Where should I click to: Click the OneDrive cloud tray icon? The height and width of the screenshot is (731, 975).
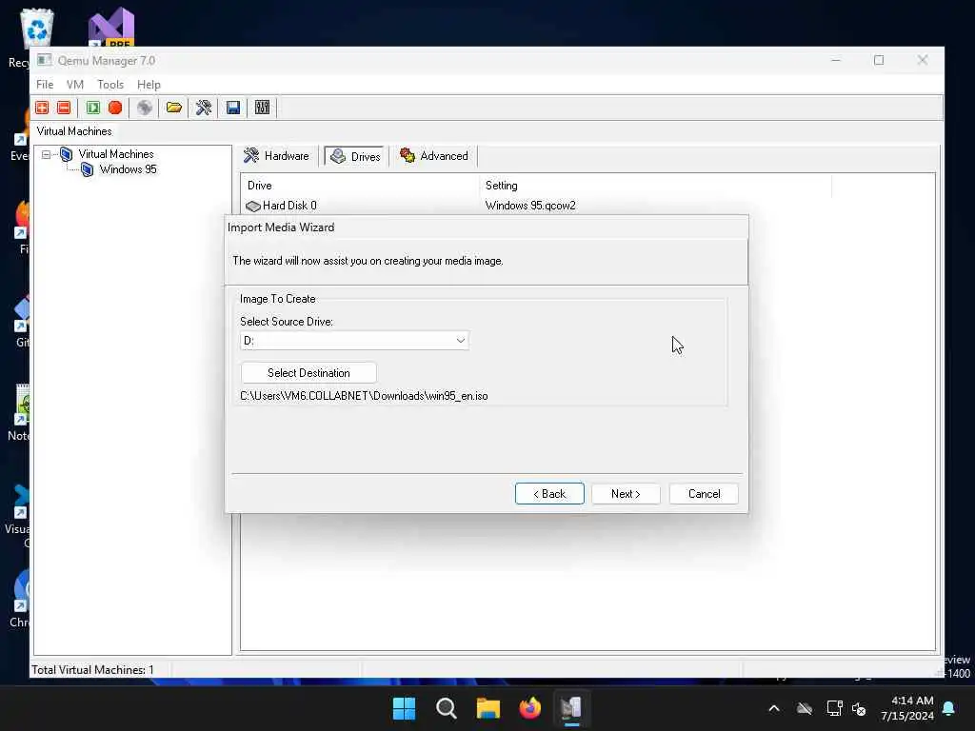pyautogui.click(x=805, y=708)
